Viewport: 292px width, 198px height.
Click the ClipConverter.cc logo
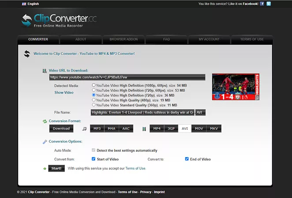click(59, 20)
